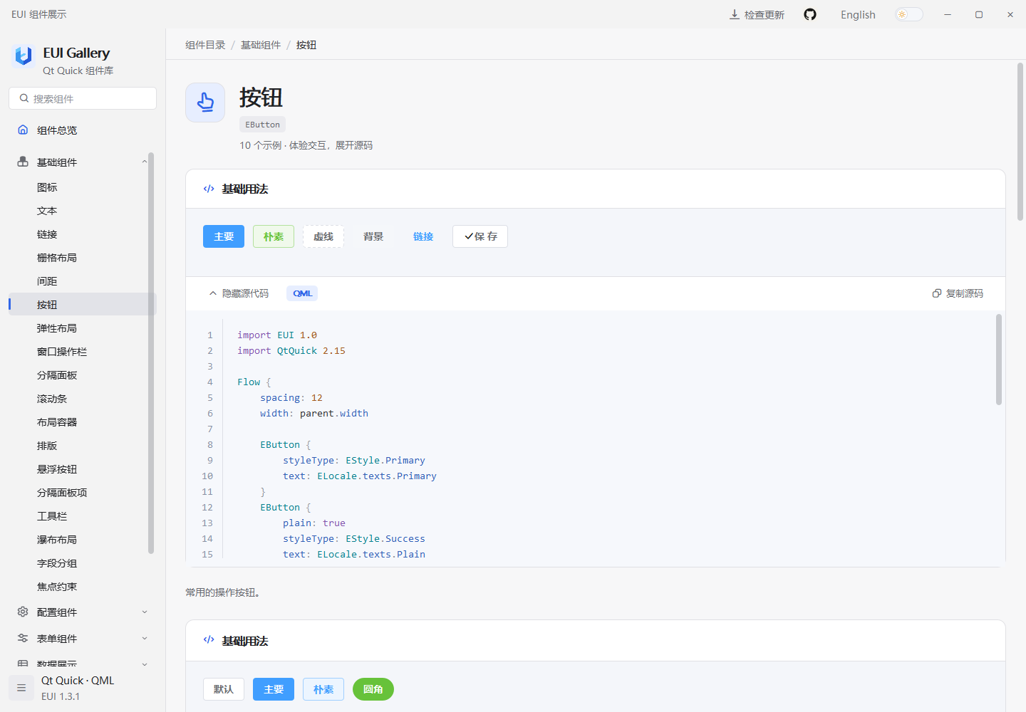This screenshot has width=1026, height=712.
Task: Click the check for updates download icon
Action: coord(734,14)
